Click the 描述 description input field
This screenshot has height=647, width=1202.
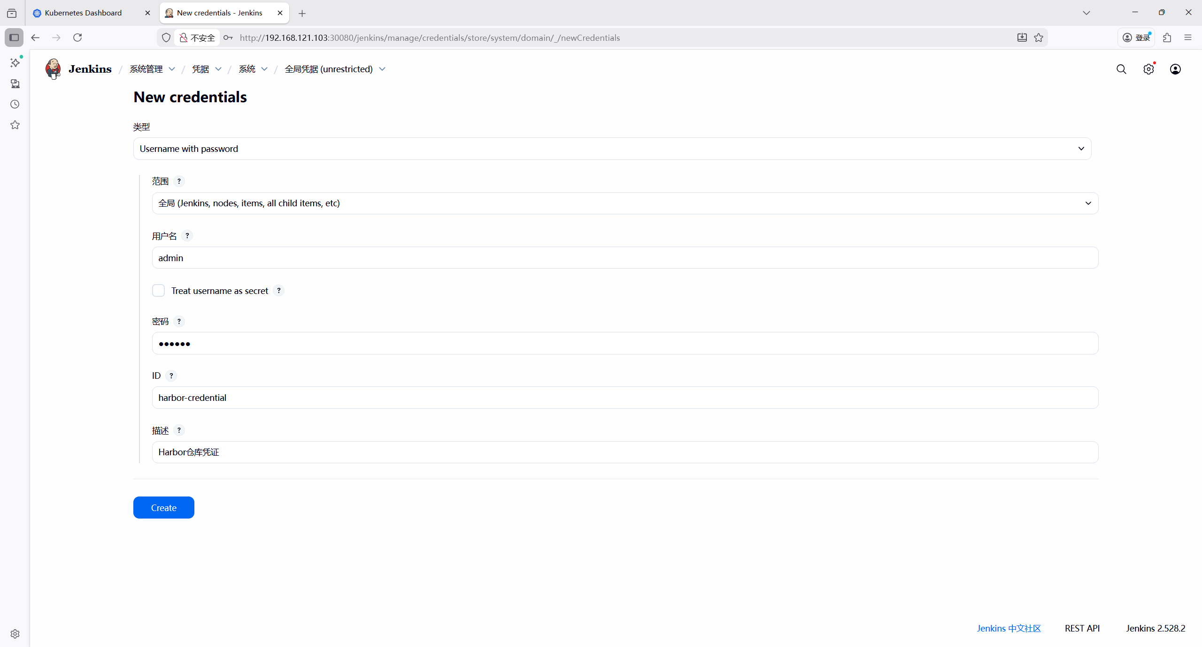coord(624,452)
